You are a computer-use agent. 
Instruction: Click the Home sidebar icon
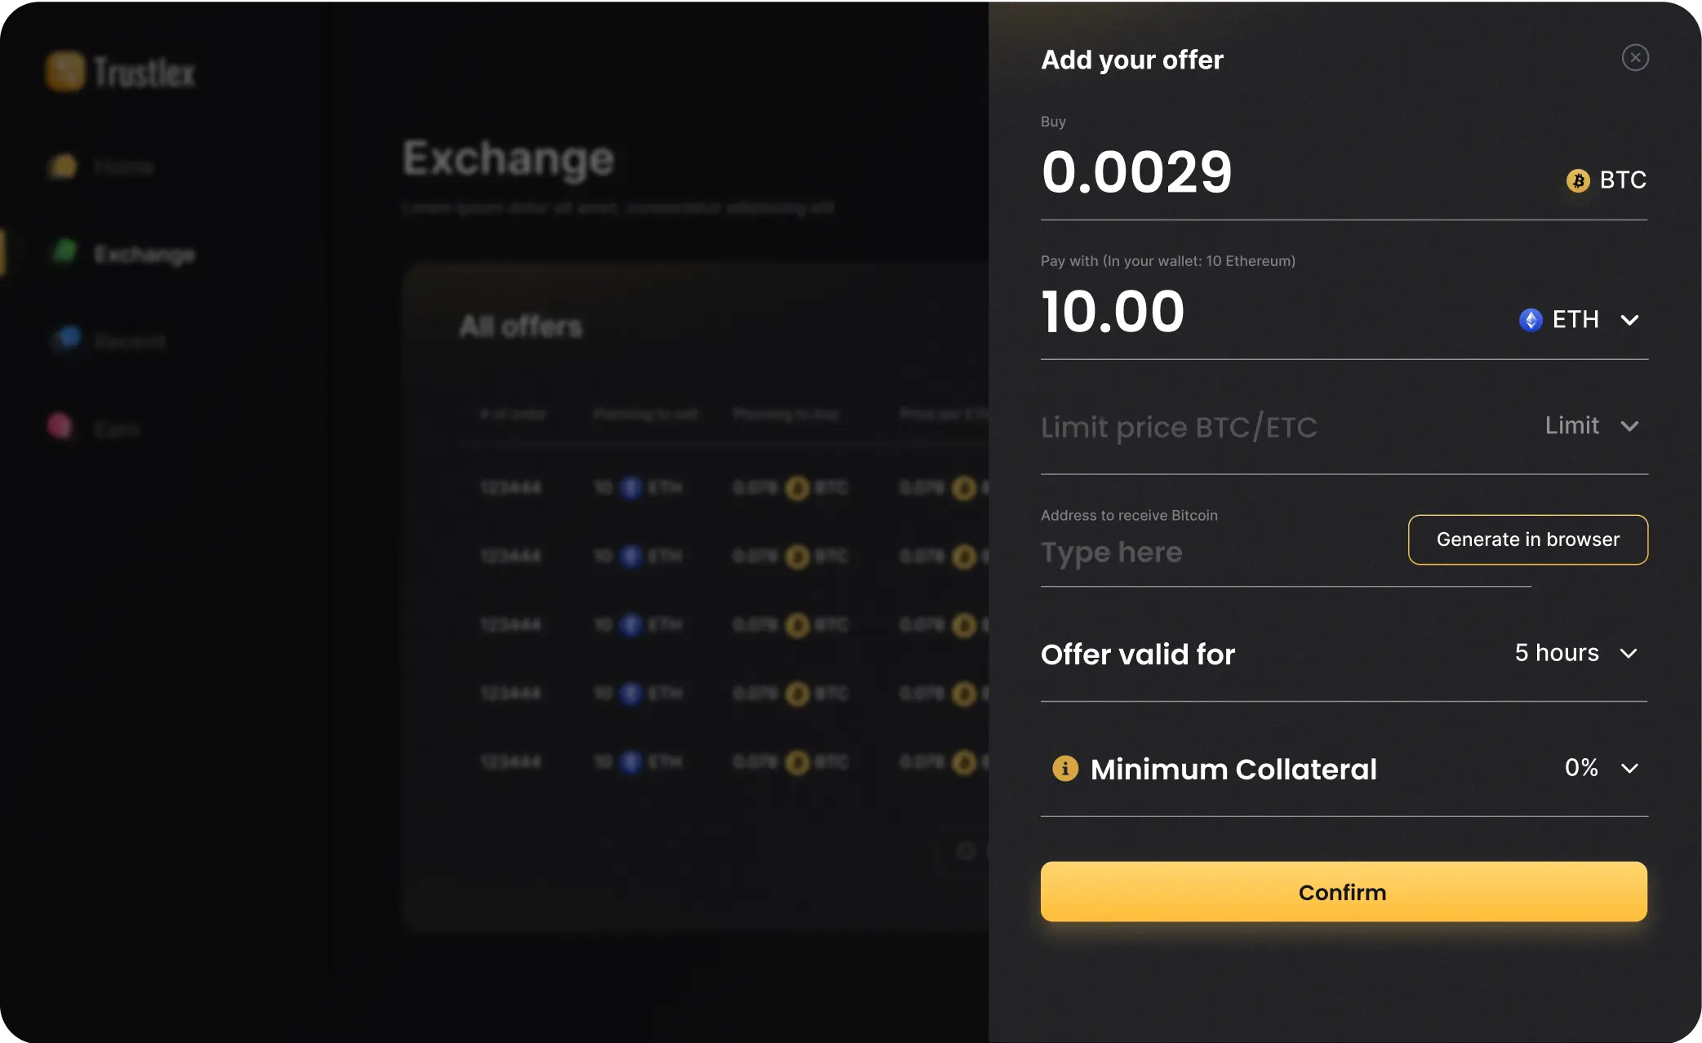pos(63,166)
